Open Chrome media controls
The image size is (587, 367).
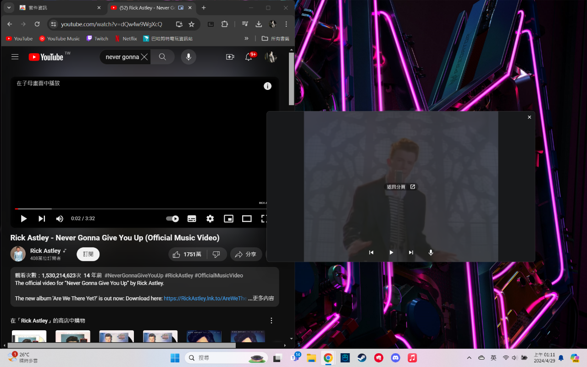coord(245,24)
